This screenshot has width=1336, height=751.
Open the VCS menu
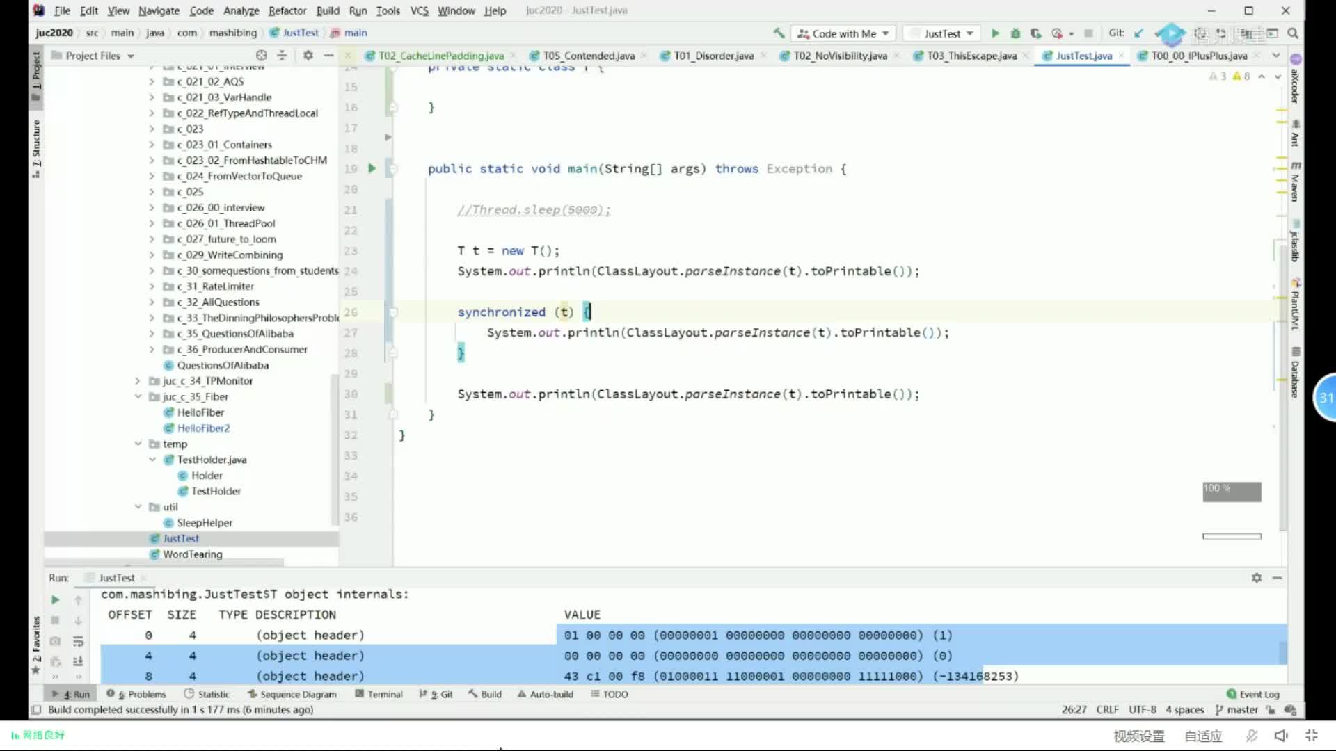tap(419, 10)
